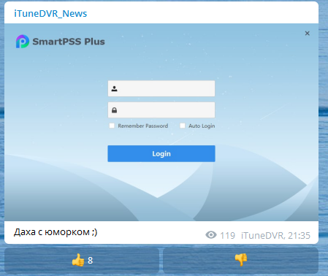The height and width of the screenshot is (276, 328).
Task: Click the user silhouette icon in username field
Action: click(115, 88)
